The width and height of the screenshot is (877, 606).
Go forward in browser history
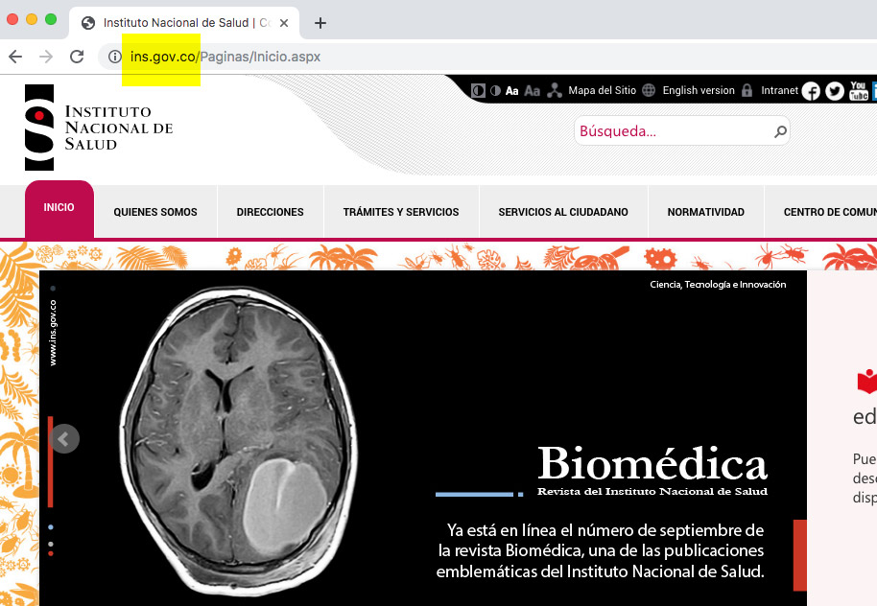coord(46,57)
